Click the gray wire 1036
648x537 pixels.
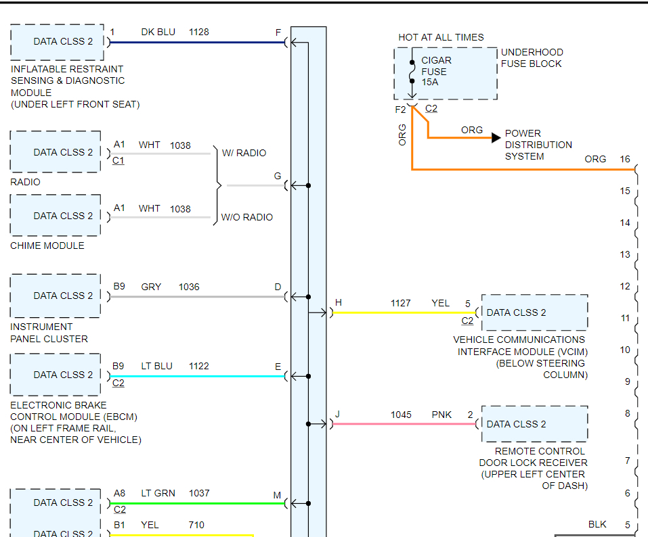click(x=198, y=296)
